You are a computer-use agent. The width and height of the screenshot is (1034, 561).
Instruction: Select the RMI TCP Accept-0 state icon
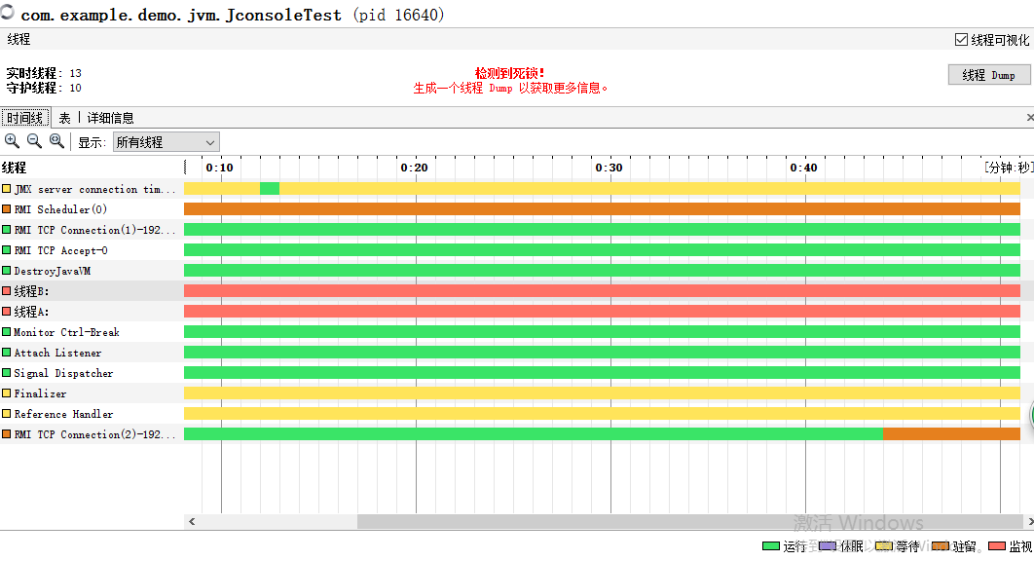click(6, 250)
